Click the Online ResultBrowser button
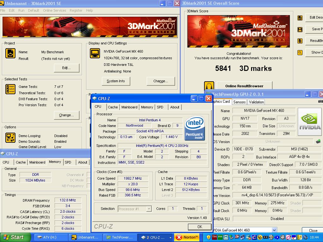Screen dimensions: 323x242 pos(244,86)
